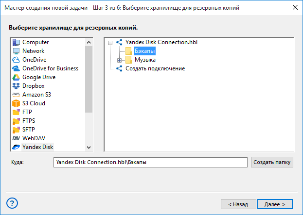Click Создать подключение tree item
This screenshot has width=303, height=215.
pyautogui.click(x=155, y=68)
